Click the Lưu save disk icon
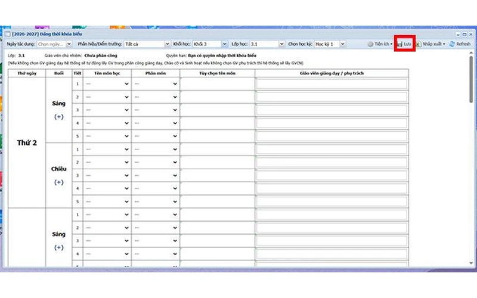This screenshot has height=298, width=477. pyautogui.click(x=399, y=44)
